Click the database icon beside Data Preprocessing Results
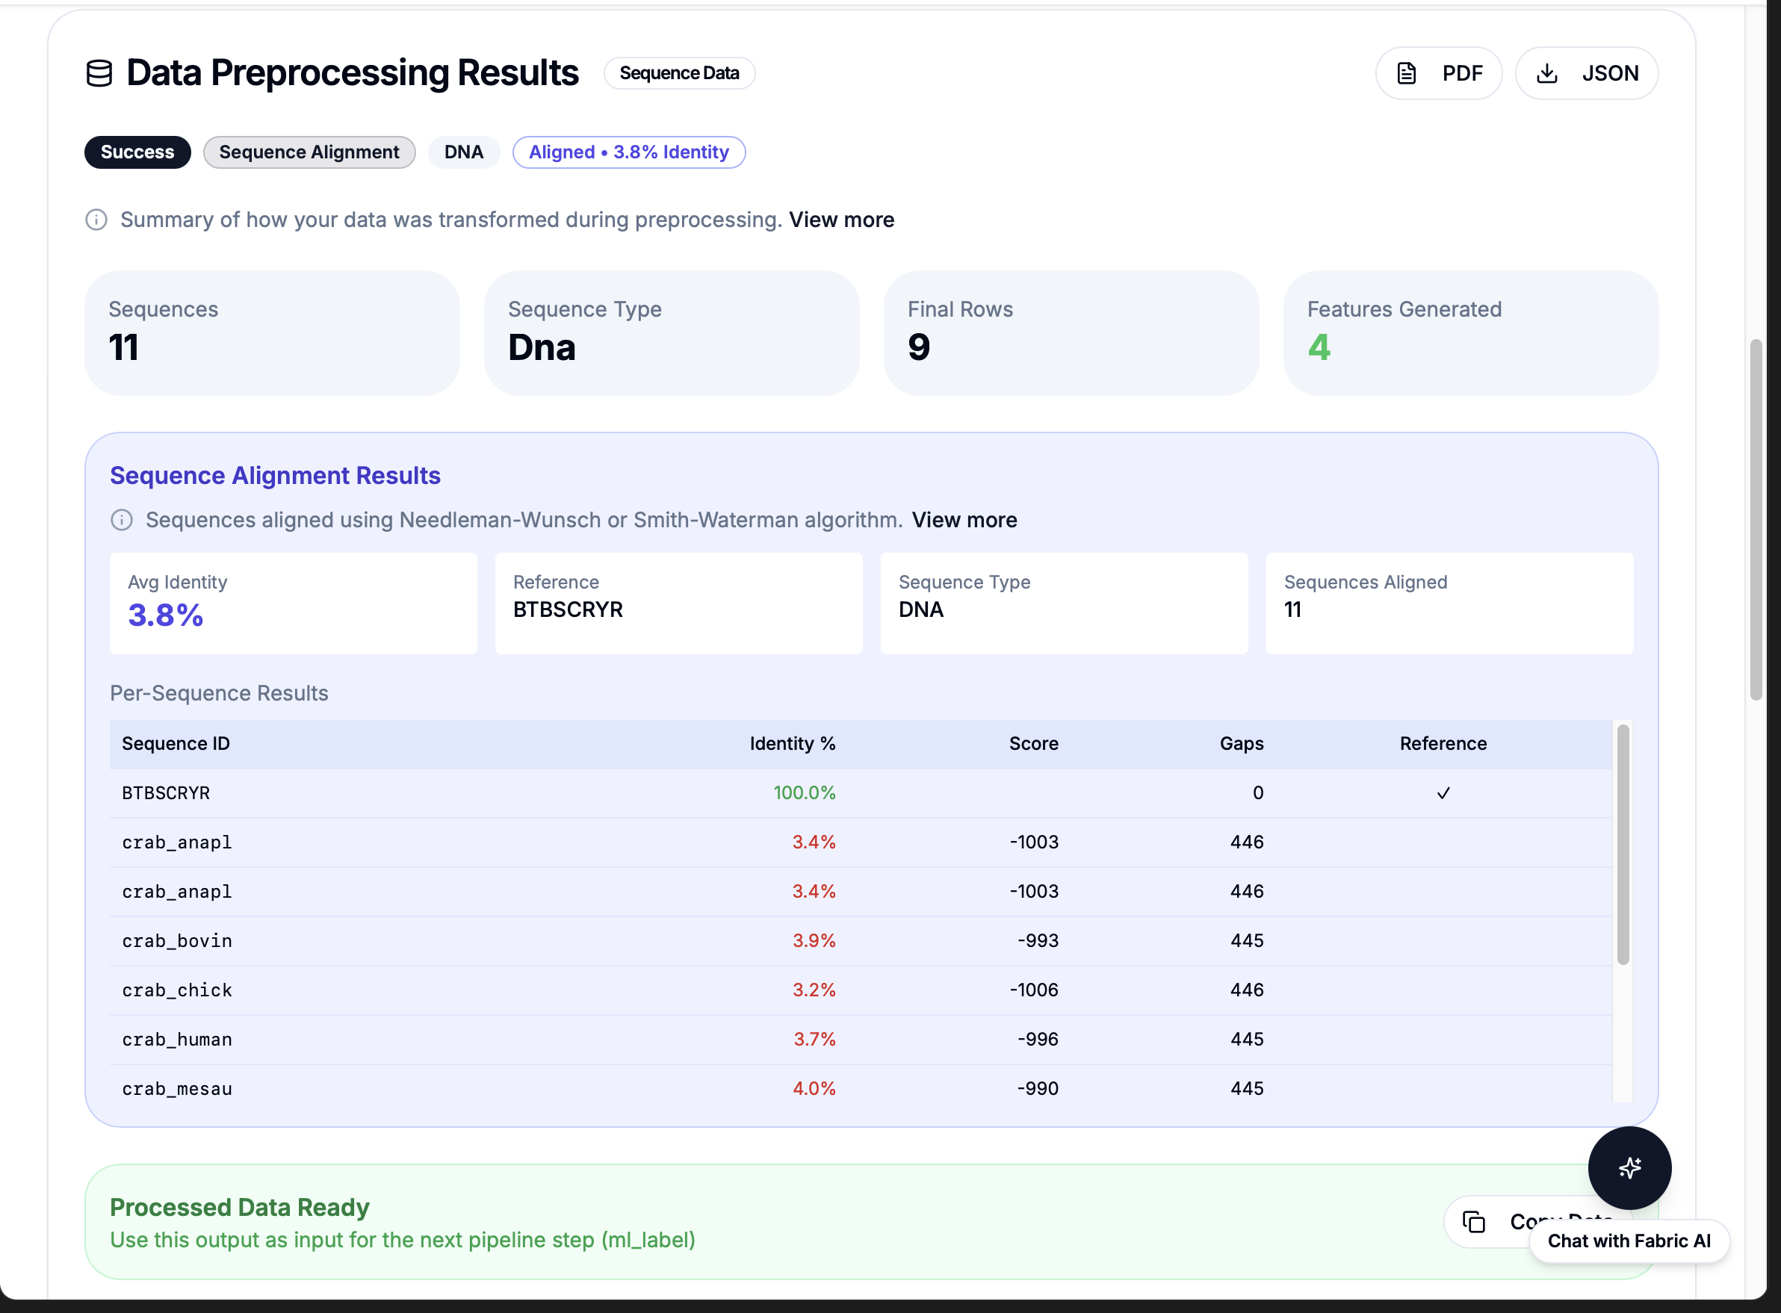This screenshot has width=1781, height=1313. click(x=99, y=73)
